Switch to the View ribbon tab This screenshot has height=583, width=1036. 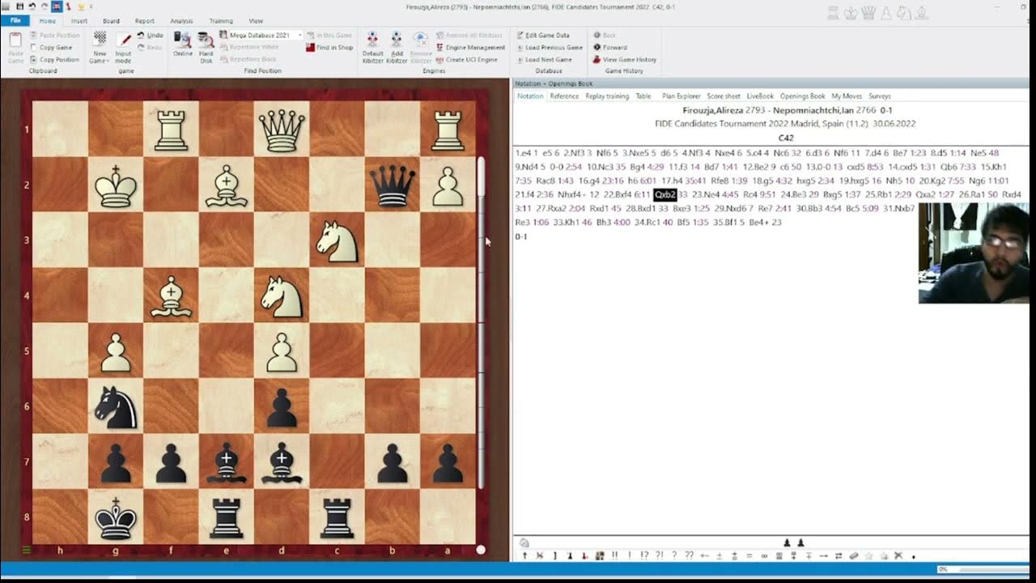tap(256, 21)
